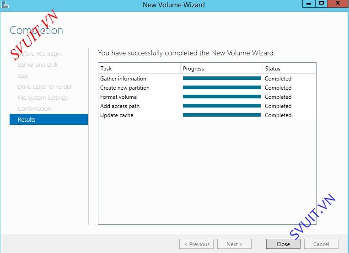Click the Gather information progress bar
This screenshot has width=349, height=253.
click(222, 78)
